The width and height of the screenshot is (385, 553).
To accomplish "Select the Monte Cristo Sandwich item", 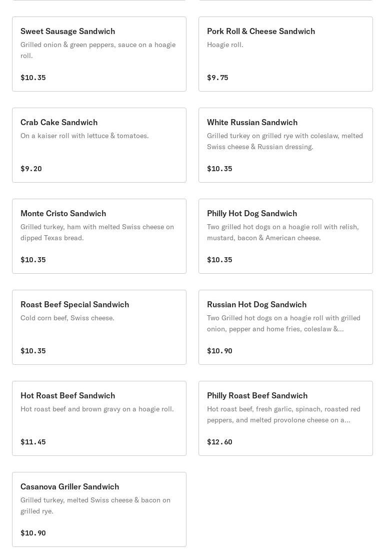I will pyautogui.click(x=99, y=236).
